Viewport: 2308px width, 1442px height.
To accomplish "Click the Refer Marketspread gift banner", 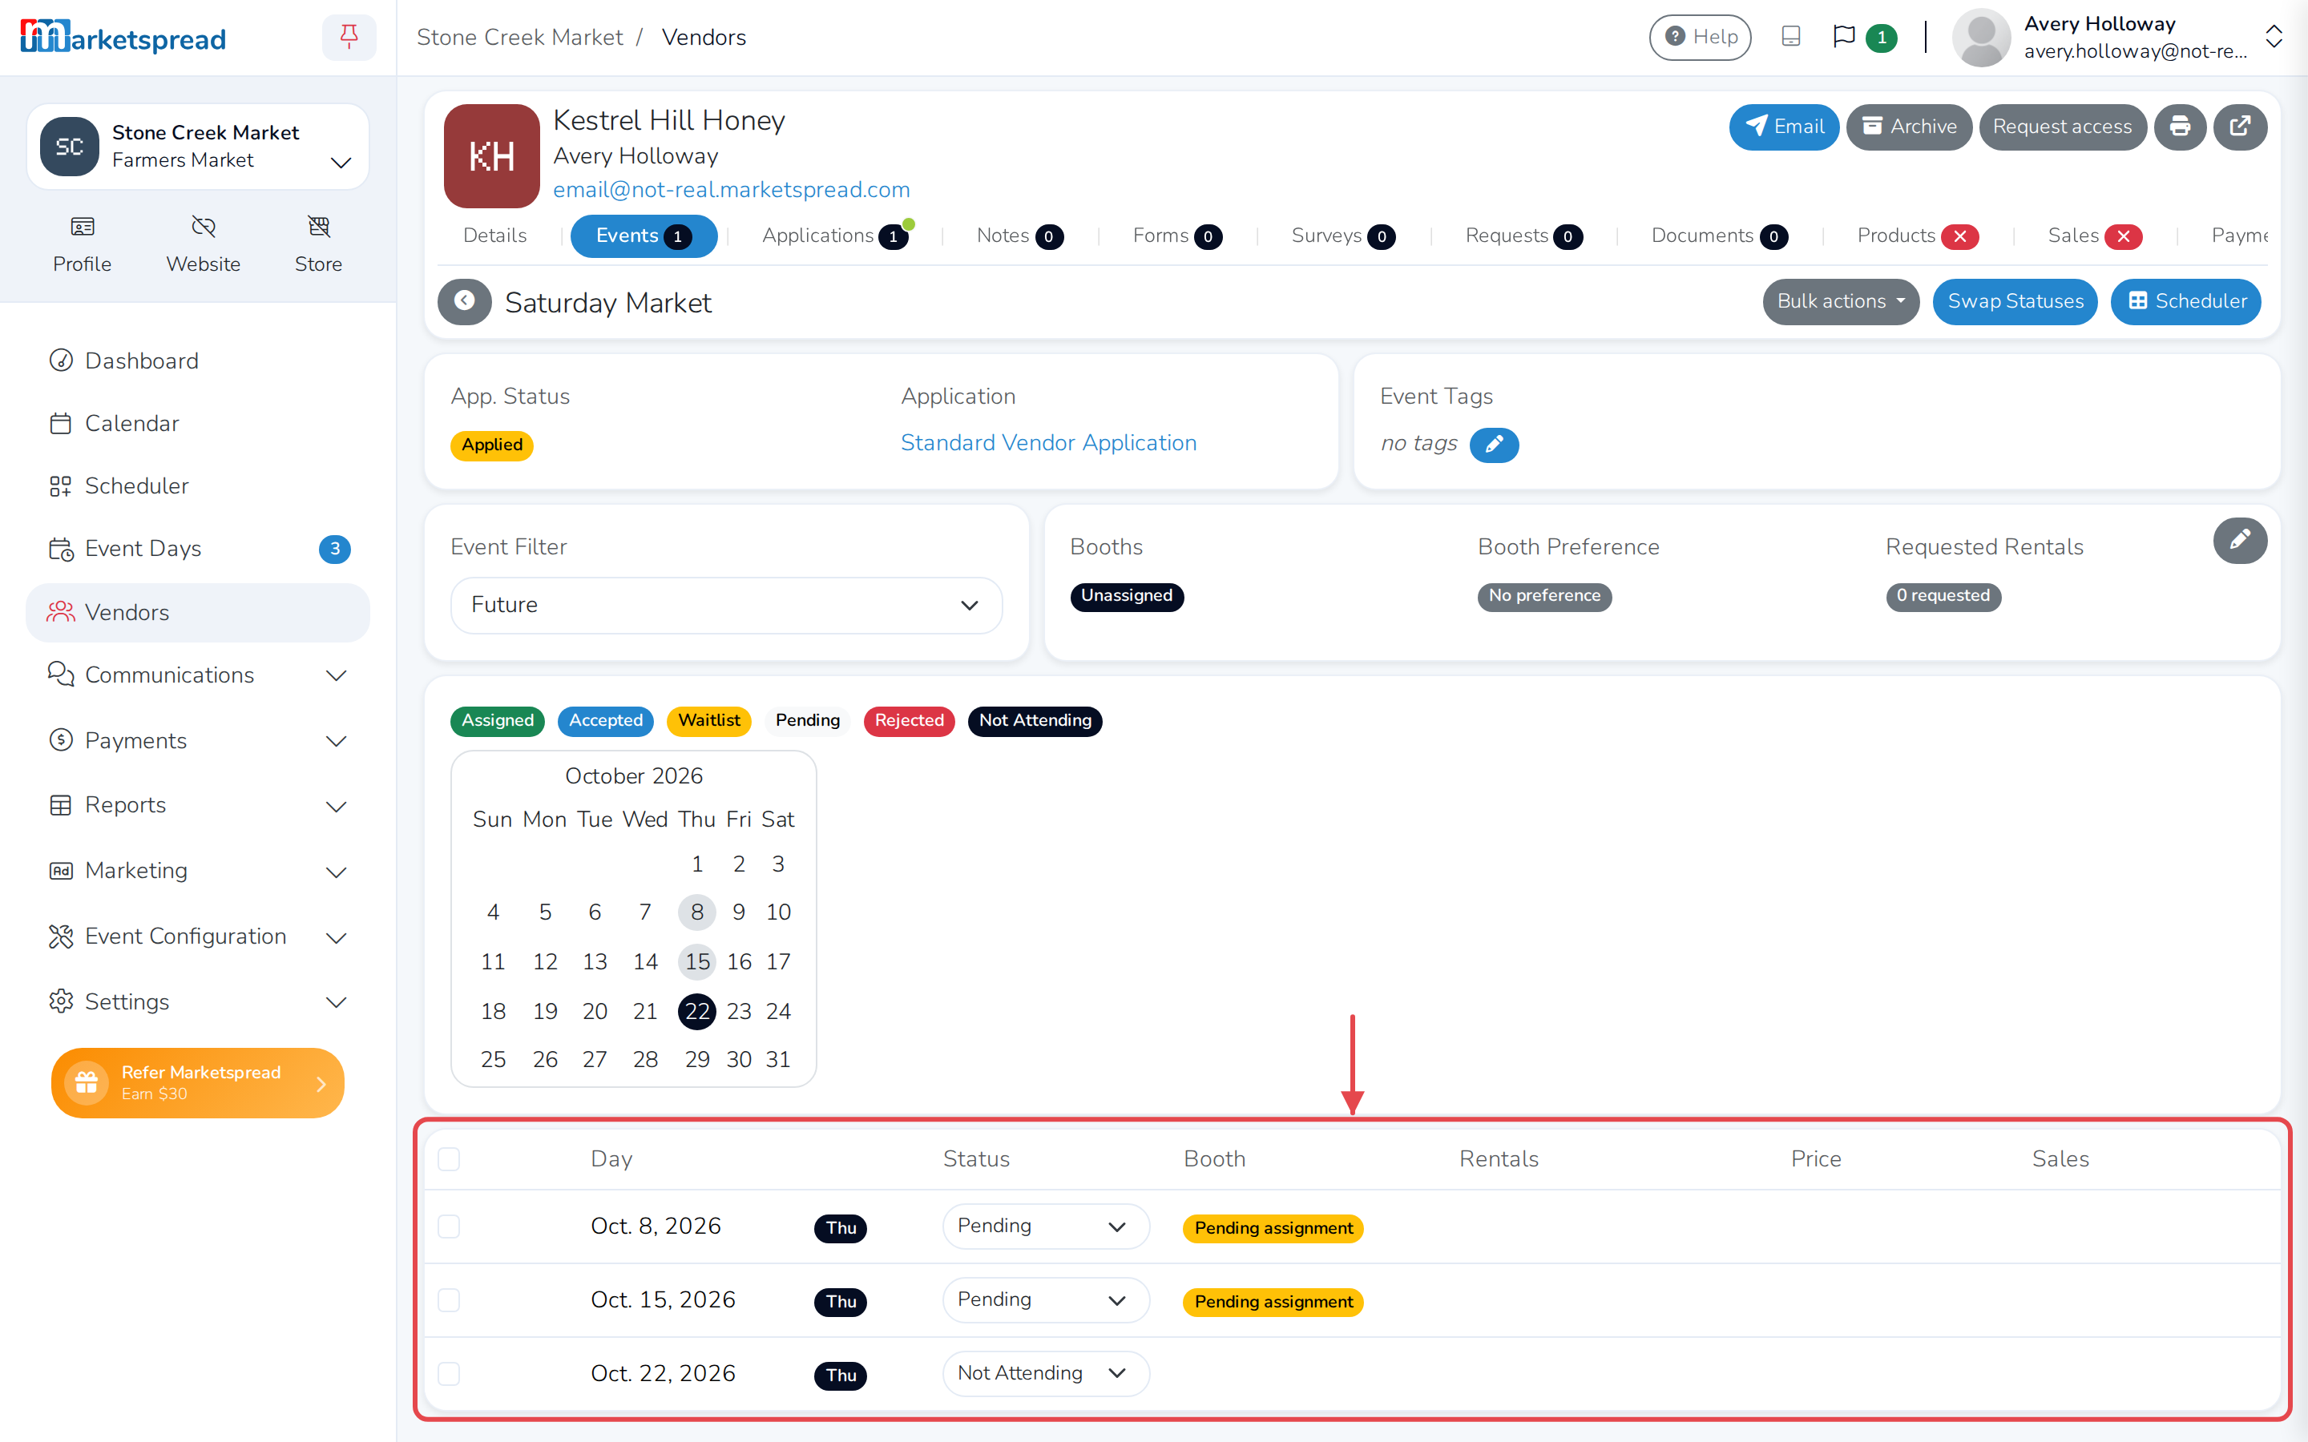I will 197,1082.
